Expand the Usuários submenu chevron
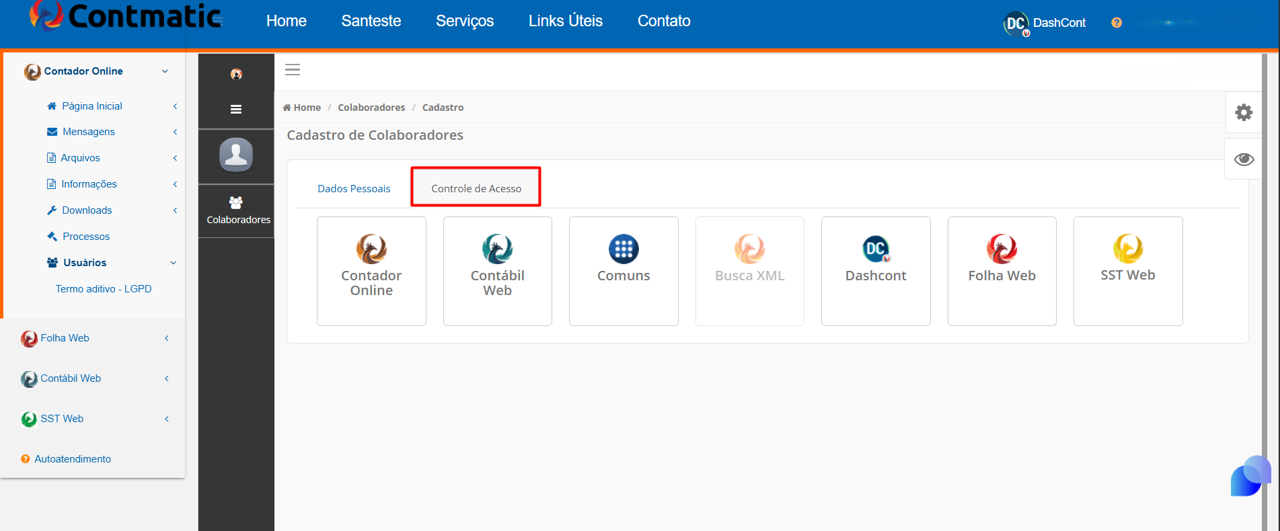 174,263
